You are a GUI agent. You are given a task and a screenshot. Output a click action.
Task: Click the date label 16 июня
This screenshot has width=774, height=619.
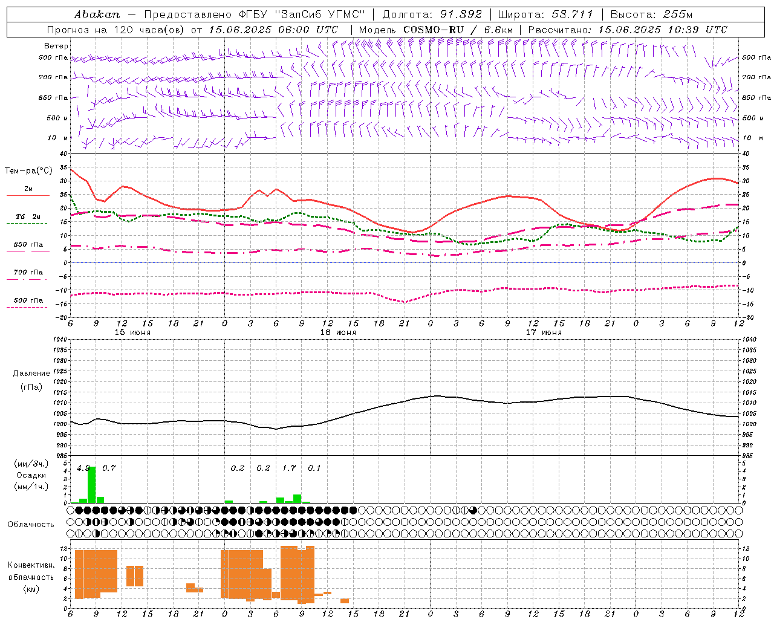[338, 332]
